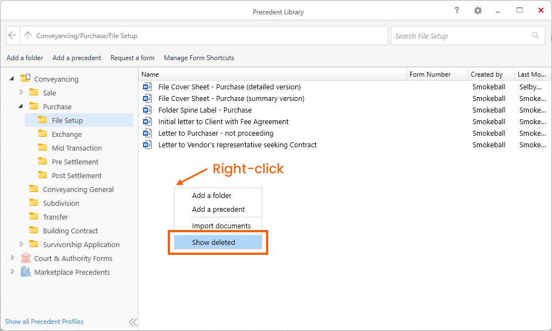Choose Import documents in context menu

click(221, 226)
